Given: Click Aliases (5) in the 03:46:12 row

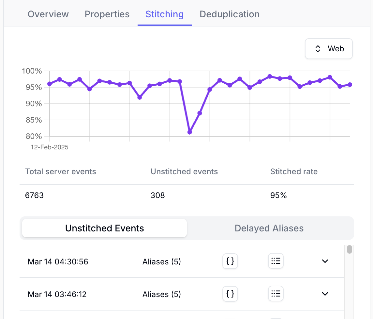Looking at the screenshot, I should pyautogui.click(x=161, y=294).
